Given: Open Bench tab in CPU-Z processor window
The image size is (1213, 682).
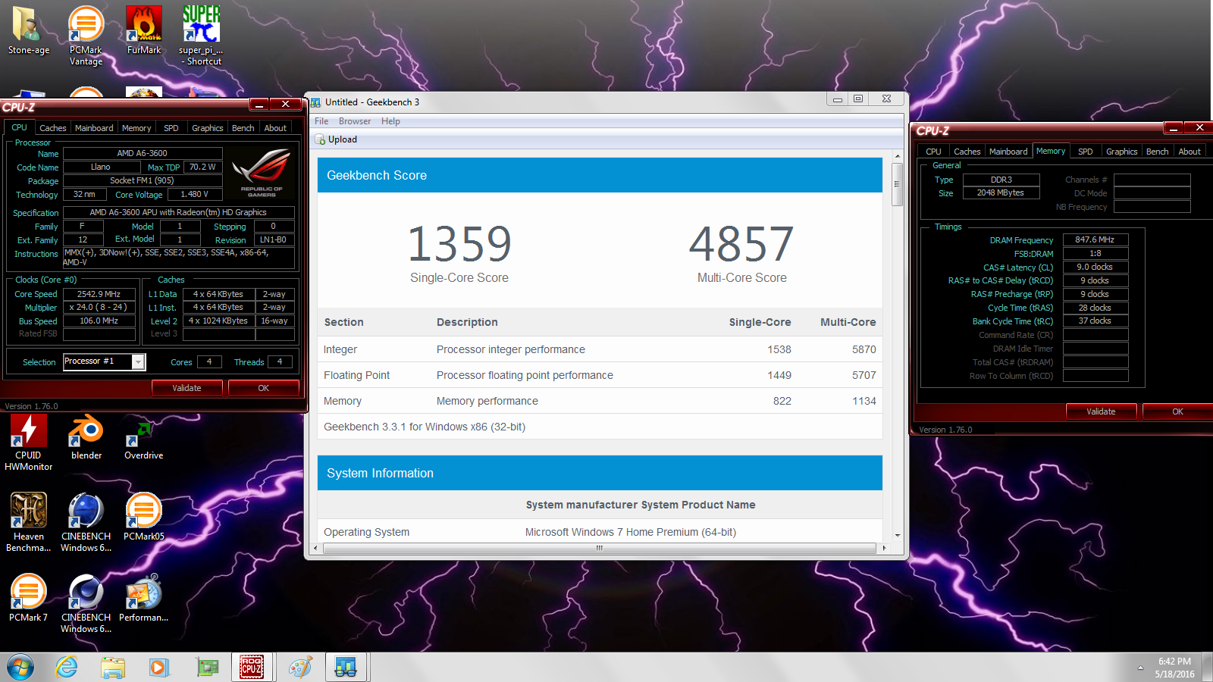Looking at the screenshot, I should [x=243, y=128].
